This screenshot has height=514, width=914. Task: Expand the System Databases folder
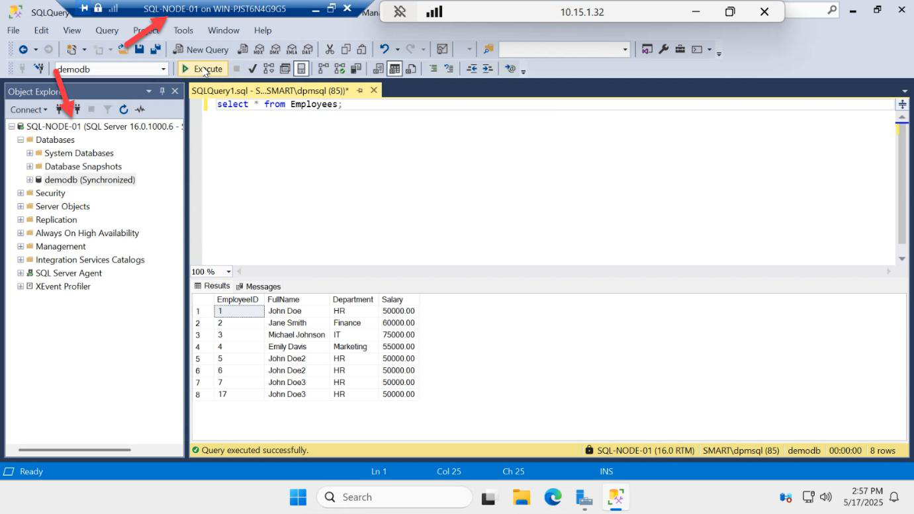pos(30,153)
